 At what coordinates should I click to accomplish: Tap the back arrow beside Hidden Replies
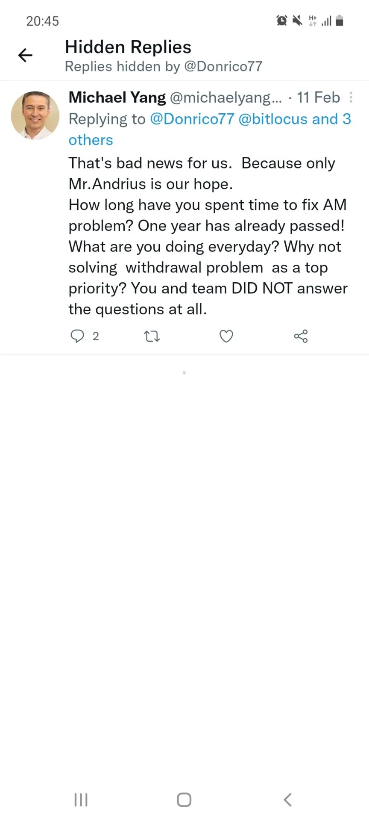point(25,55)
